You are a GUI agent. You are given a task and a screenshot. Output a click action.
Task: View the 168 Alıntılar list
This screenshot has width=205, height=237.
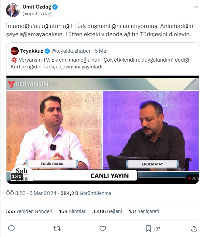click(x=72, y=211)
